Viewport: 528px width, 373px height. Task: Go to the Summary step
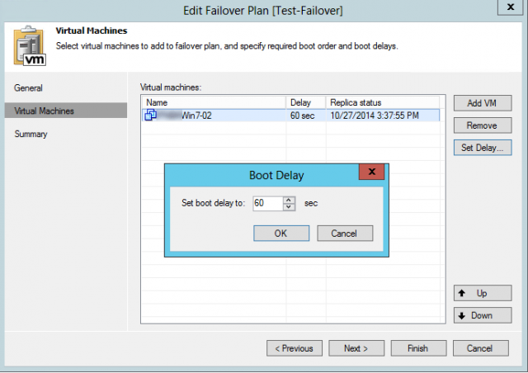[x=31, y=134]
